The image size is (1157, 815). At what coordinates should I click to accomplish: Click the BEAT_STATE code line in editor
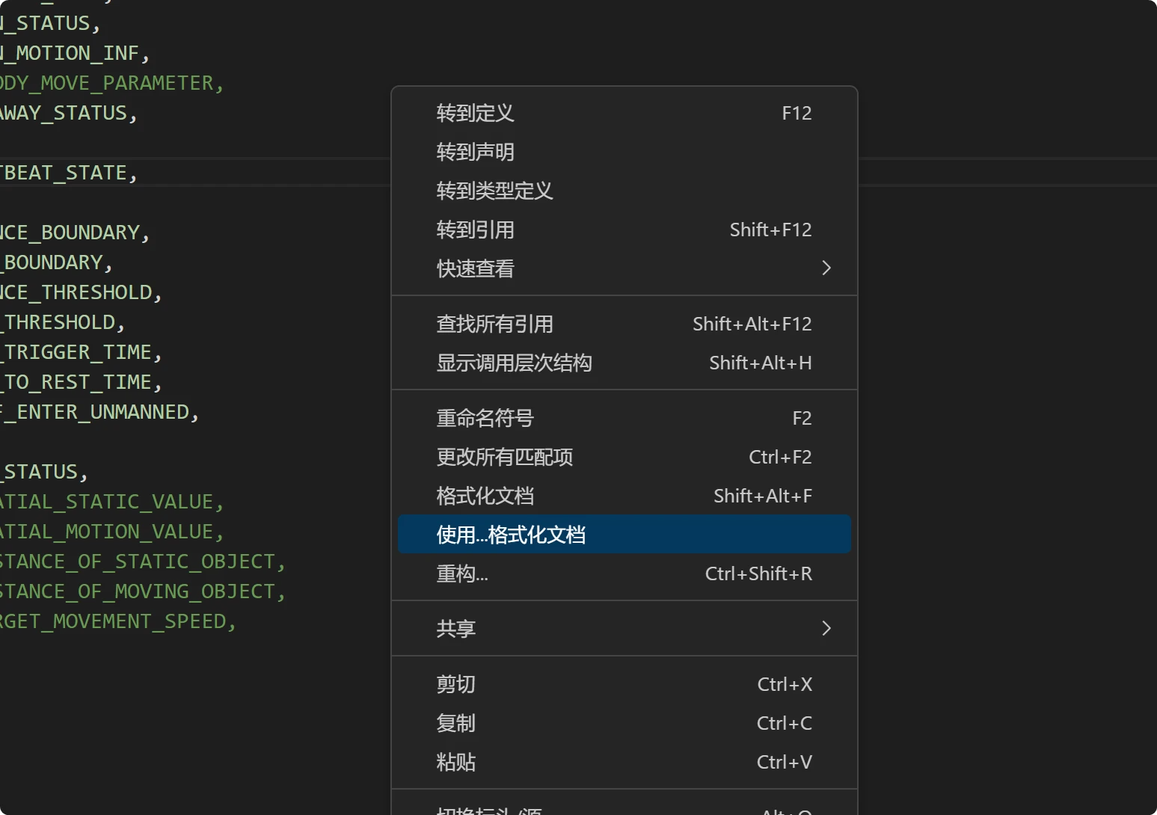coord(67,173)
